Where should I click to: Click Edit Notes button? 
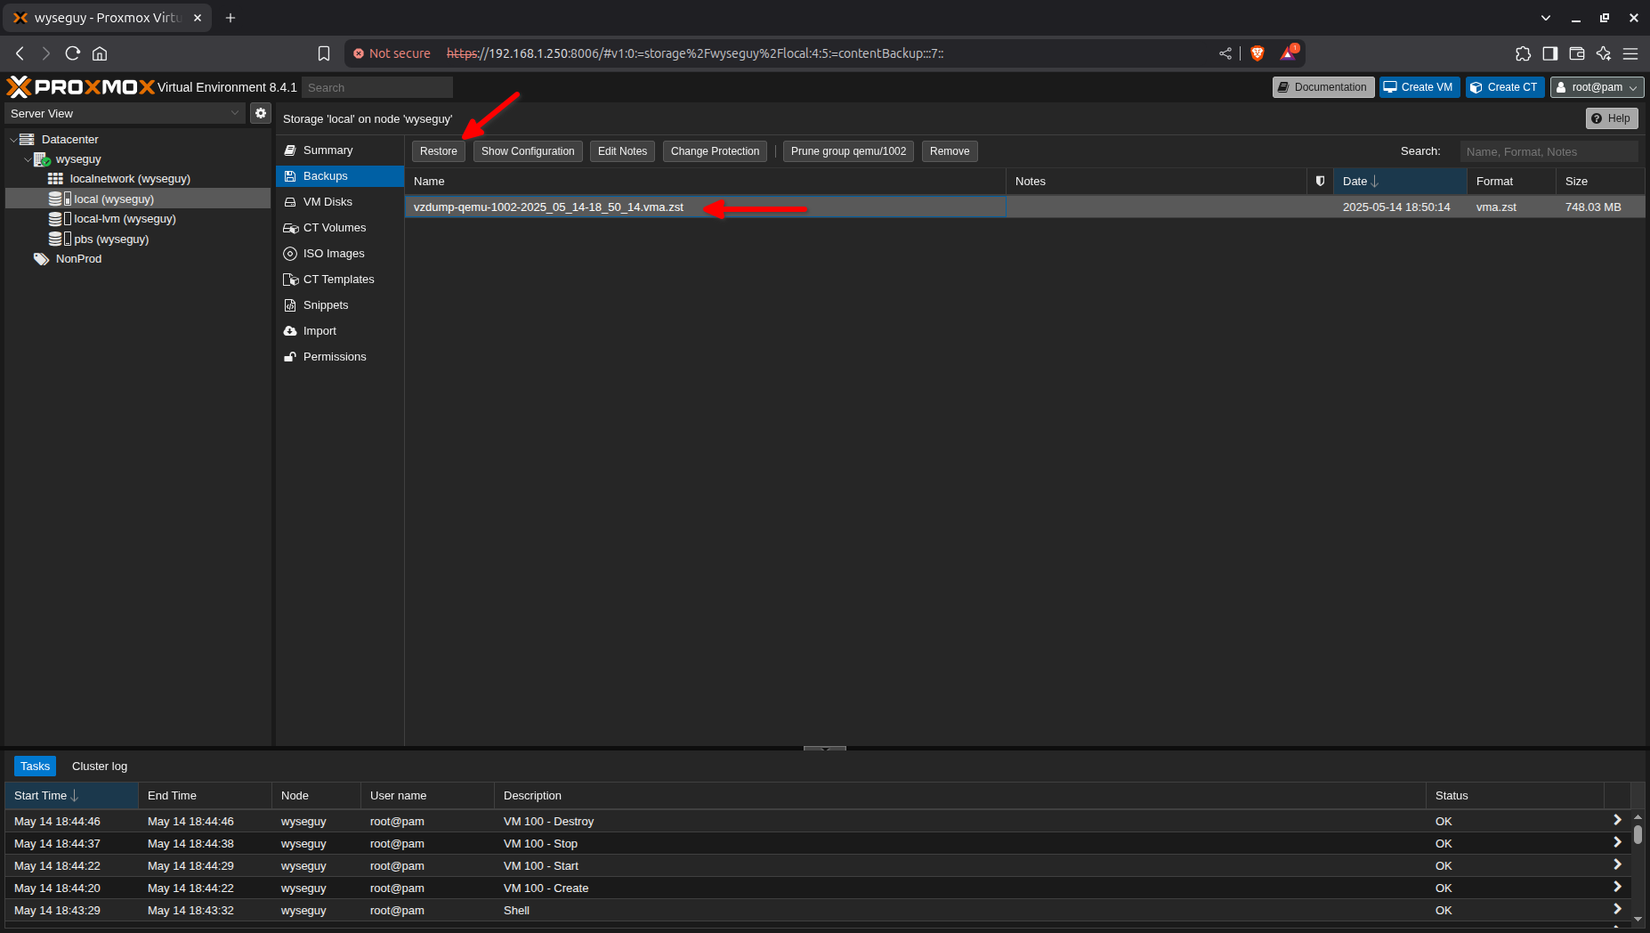(x=622, y=151)
